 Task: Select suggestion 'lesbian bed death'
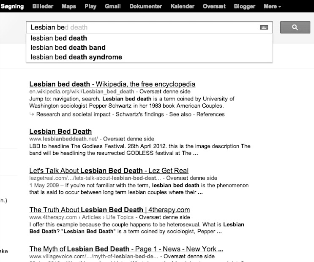pos(149,38)
